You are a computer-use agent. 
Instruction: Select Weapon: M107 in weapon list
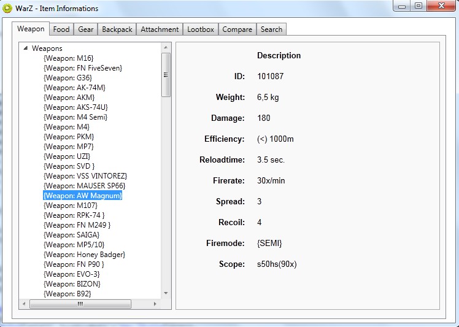point(71,206)
